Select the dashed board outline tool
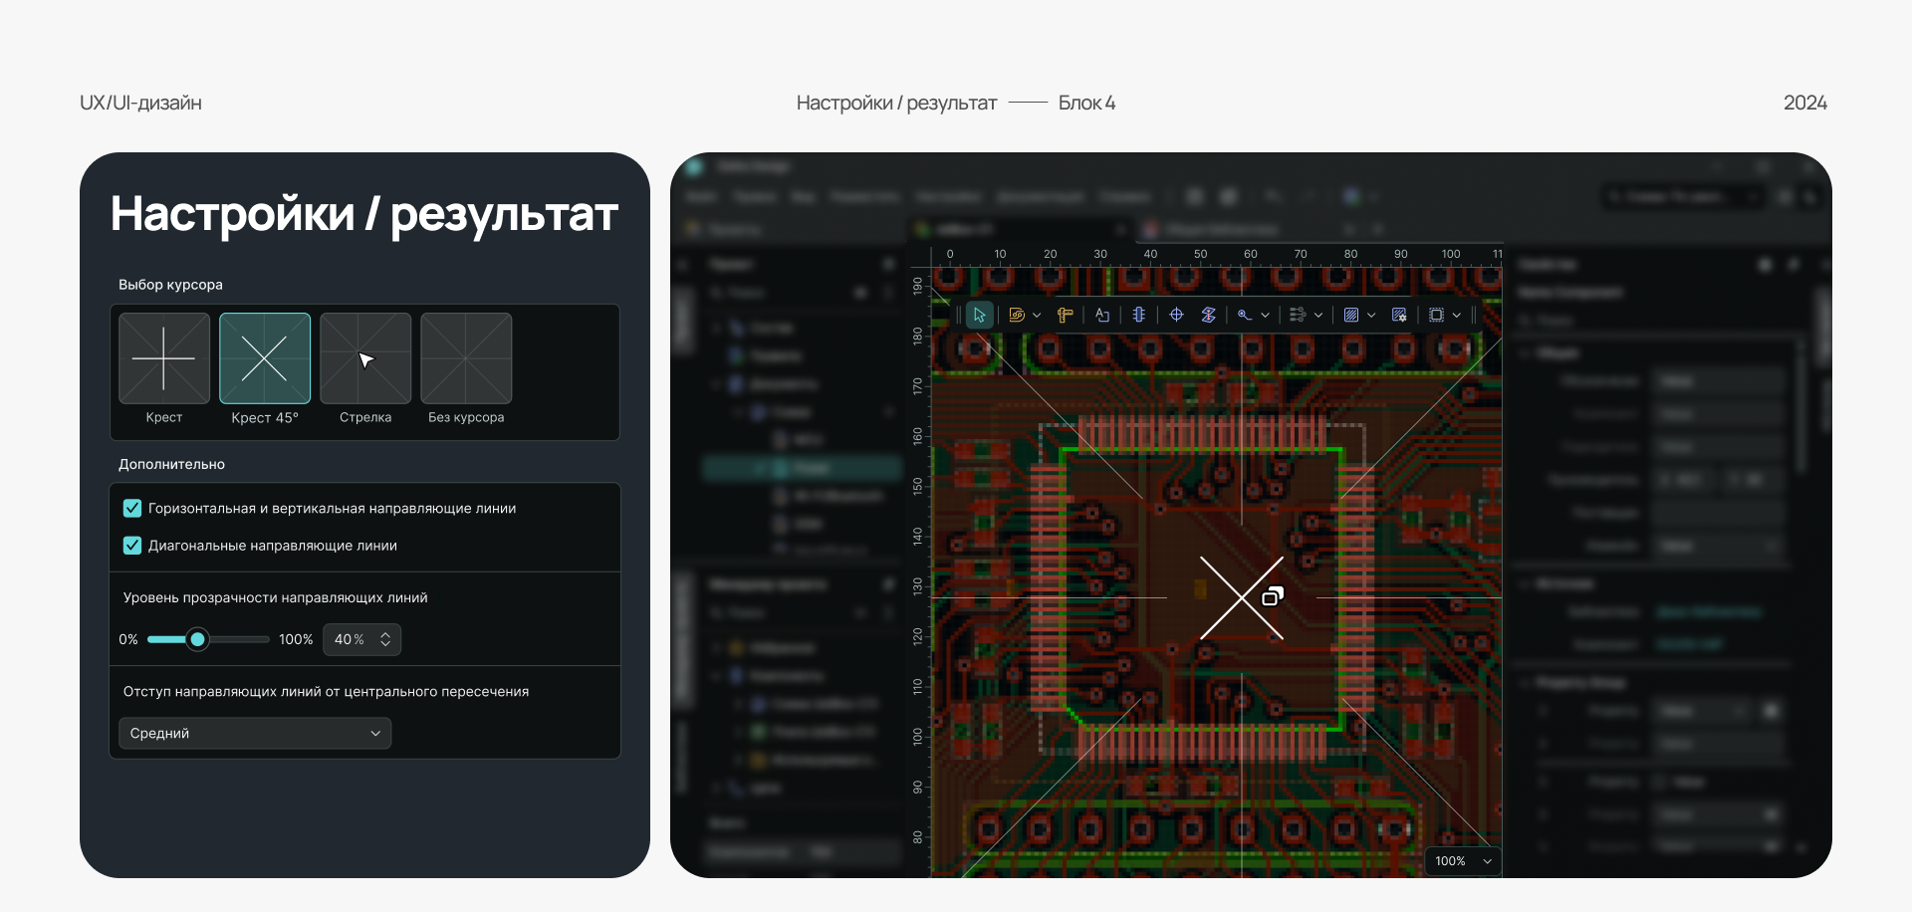 (1436, 315)
